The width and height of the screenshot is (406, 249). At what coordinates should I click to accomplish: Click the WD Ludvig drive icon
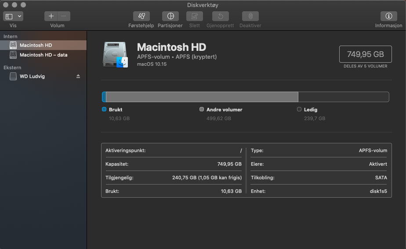click(13, 76)
